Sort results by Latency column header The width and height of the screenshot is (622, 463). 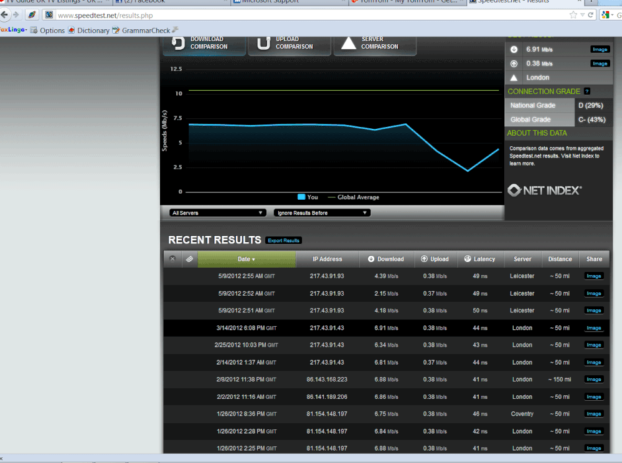(480, 259)
